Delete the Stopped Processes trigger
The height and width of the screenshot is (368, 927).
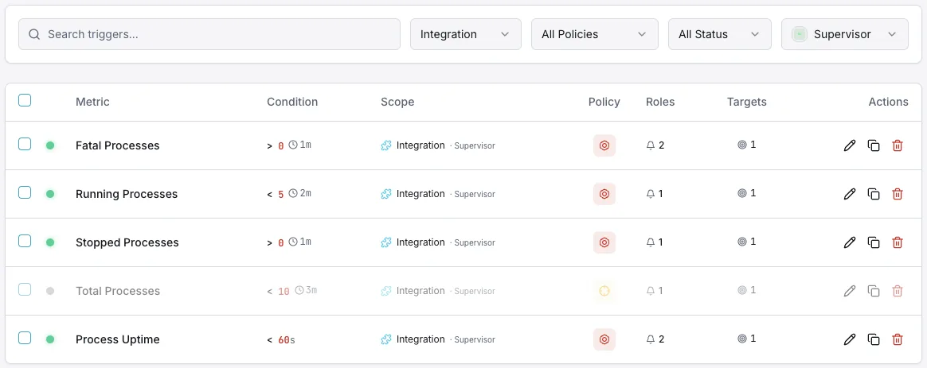click(x=898, y=242)
